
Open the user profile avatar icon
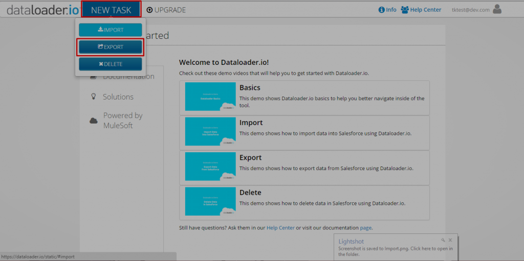497,9
